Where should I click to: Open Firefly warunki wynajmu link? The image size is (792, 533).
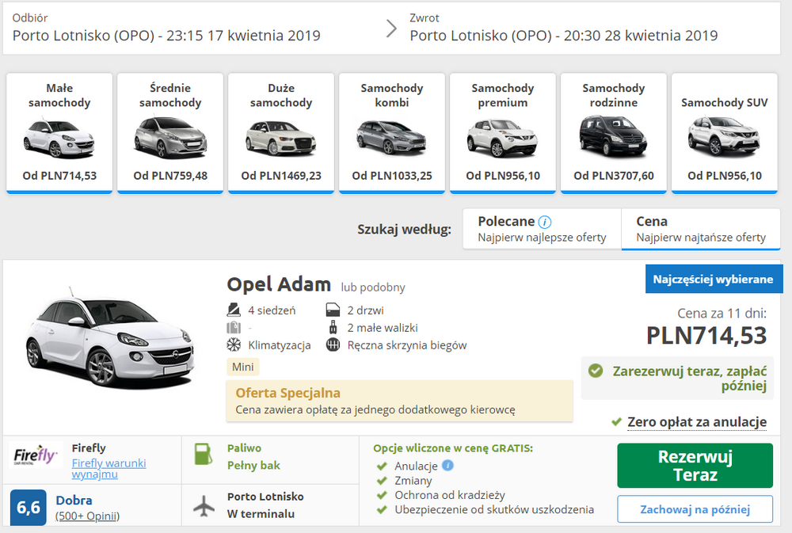109,468
